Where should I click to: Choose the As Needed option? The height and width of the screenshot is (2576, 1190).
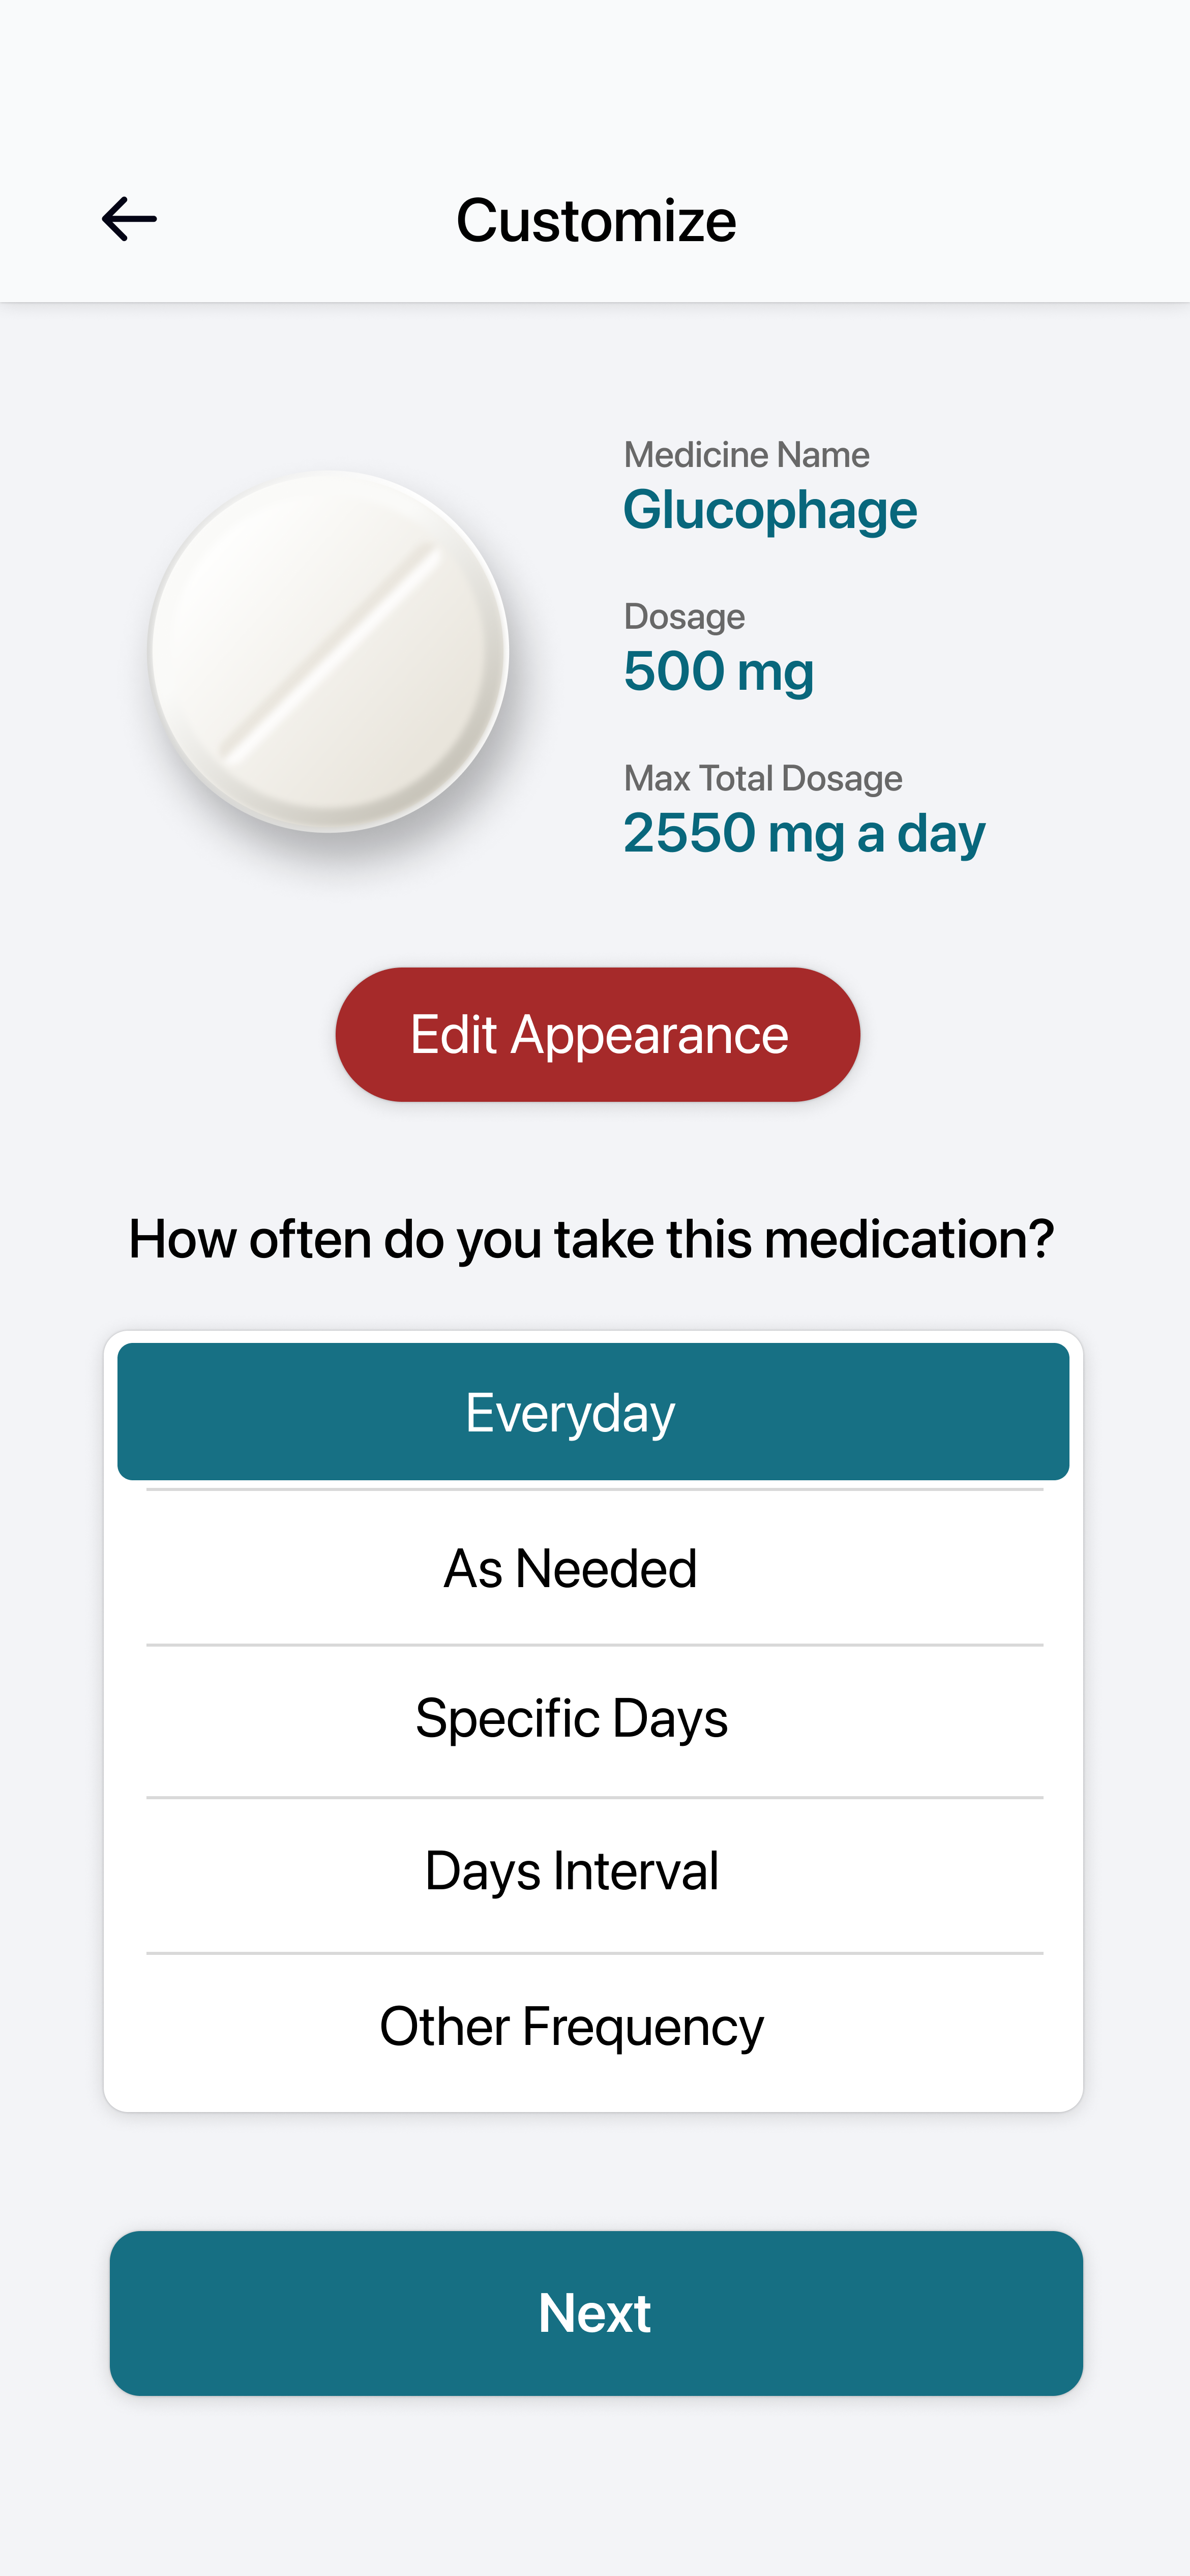click(571, 1568)
